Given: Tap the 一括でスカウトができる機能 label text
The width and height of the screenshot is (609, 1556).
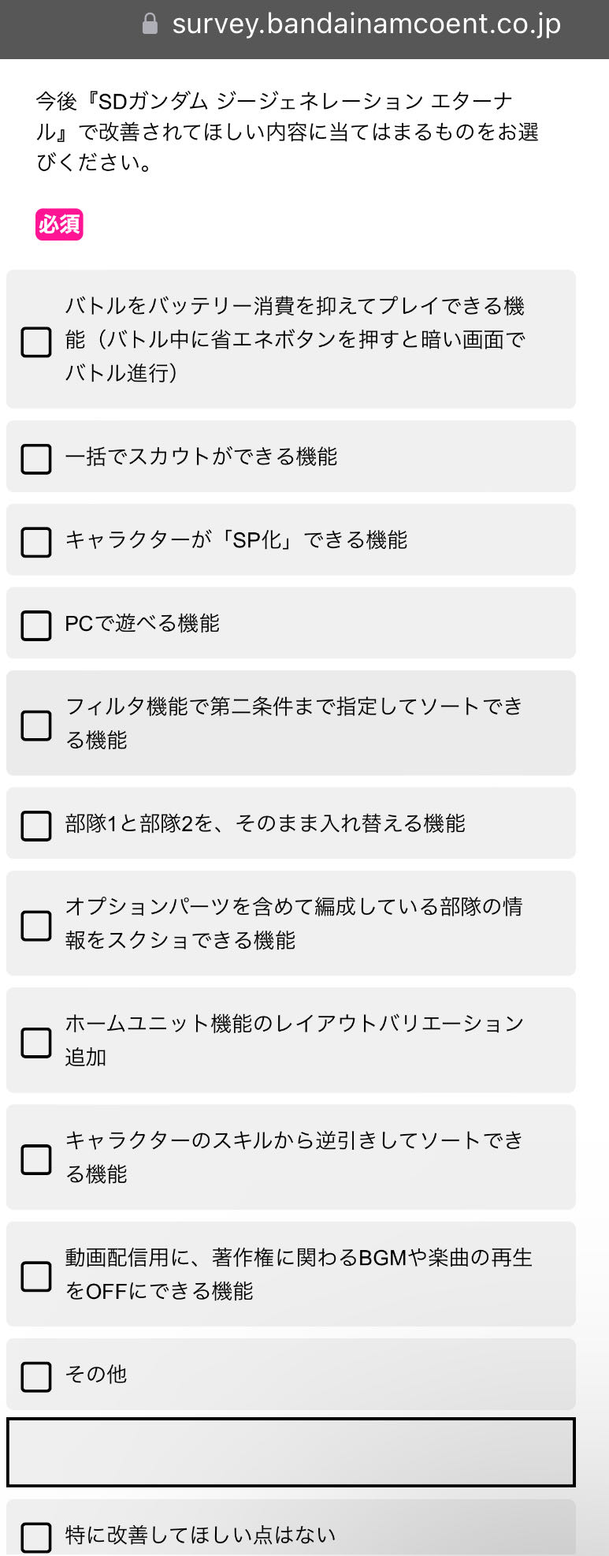Looking at the screenshot, I should [201, 457].
